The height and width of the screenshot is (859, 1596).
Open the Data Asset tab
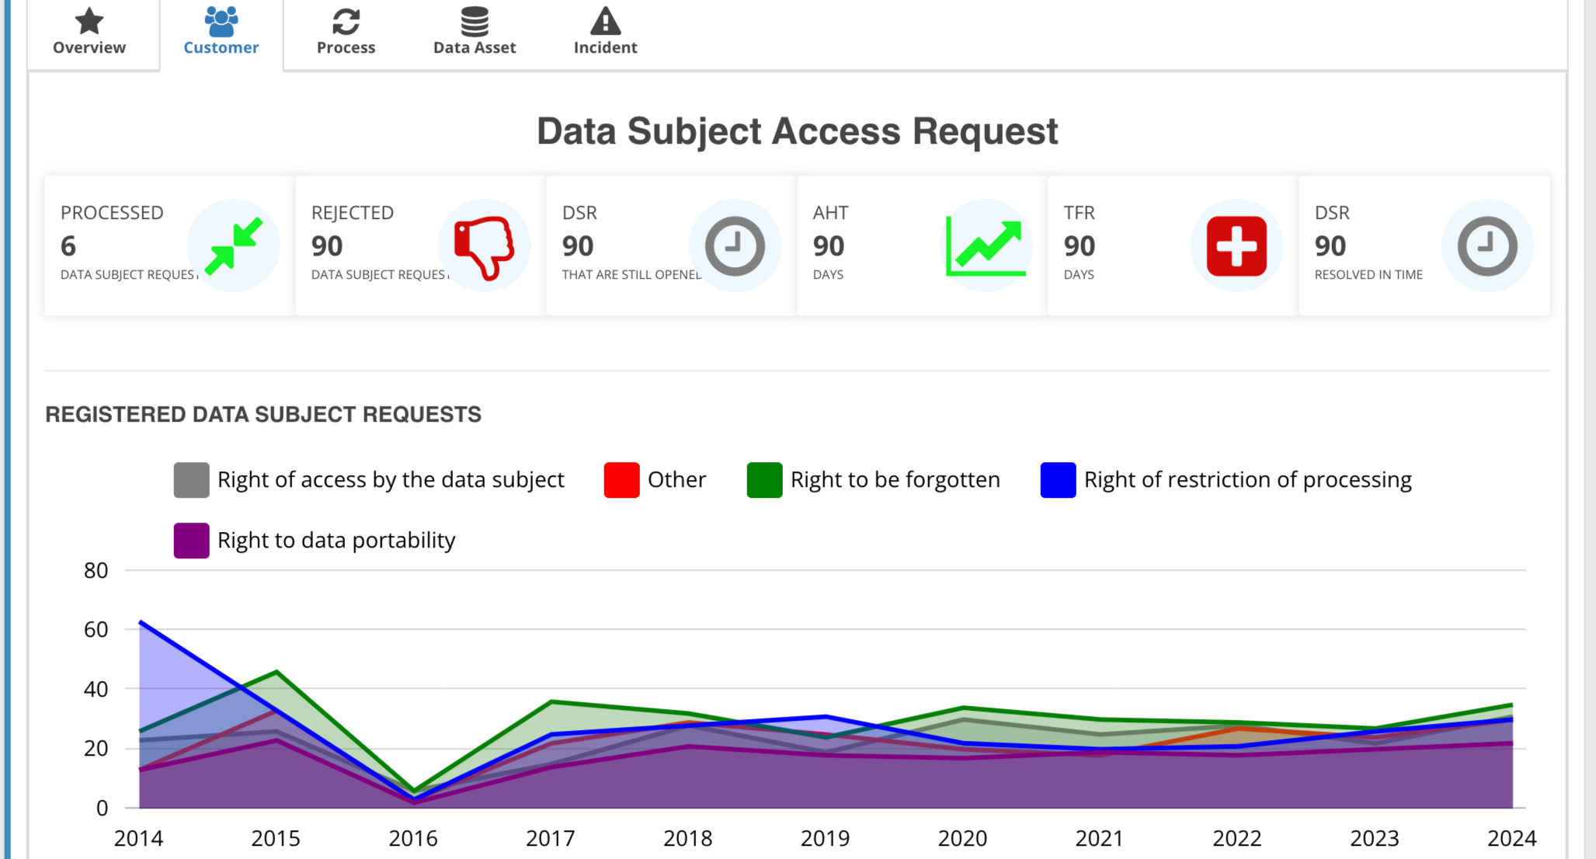pos(473,32)
